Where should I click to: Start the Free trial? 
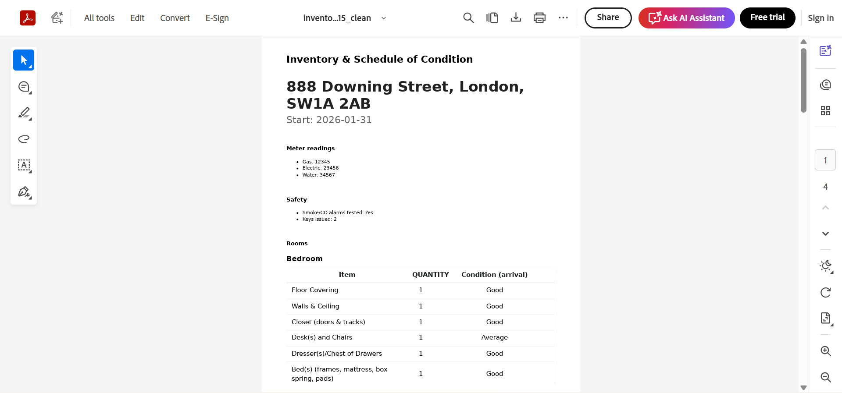[x=767, y=18]
